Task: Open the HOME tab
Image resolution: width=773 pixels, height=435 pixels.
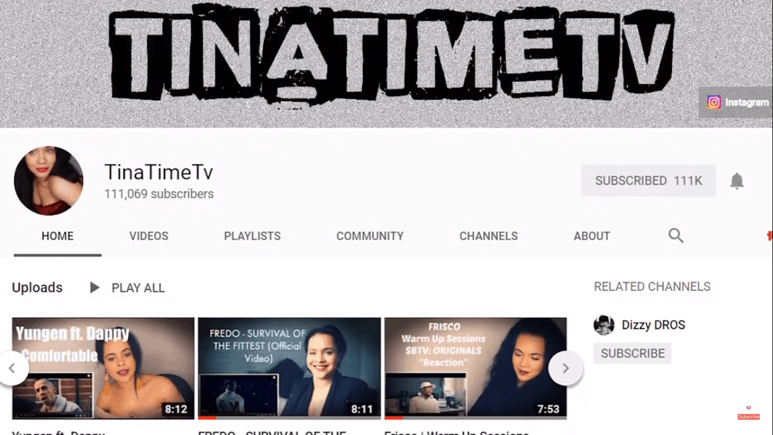Action: (58, 236)
